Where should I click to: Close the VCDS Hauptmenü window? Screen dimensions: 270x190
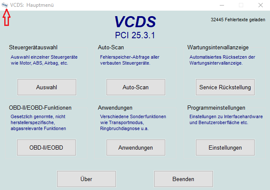click(x=261, y=5)
